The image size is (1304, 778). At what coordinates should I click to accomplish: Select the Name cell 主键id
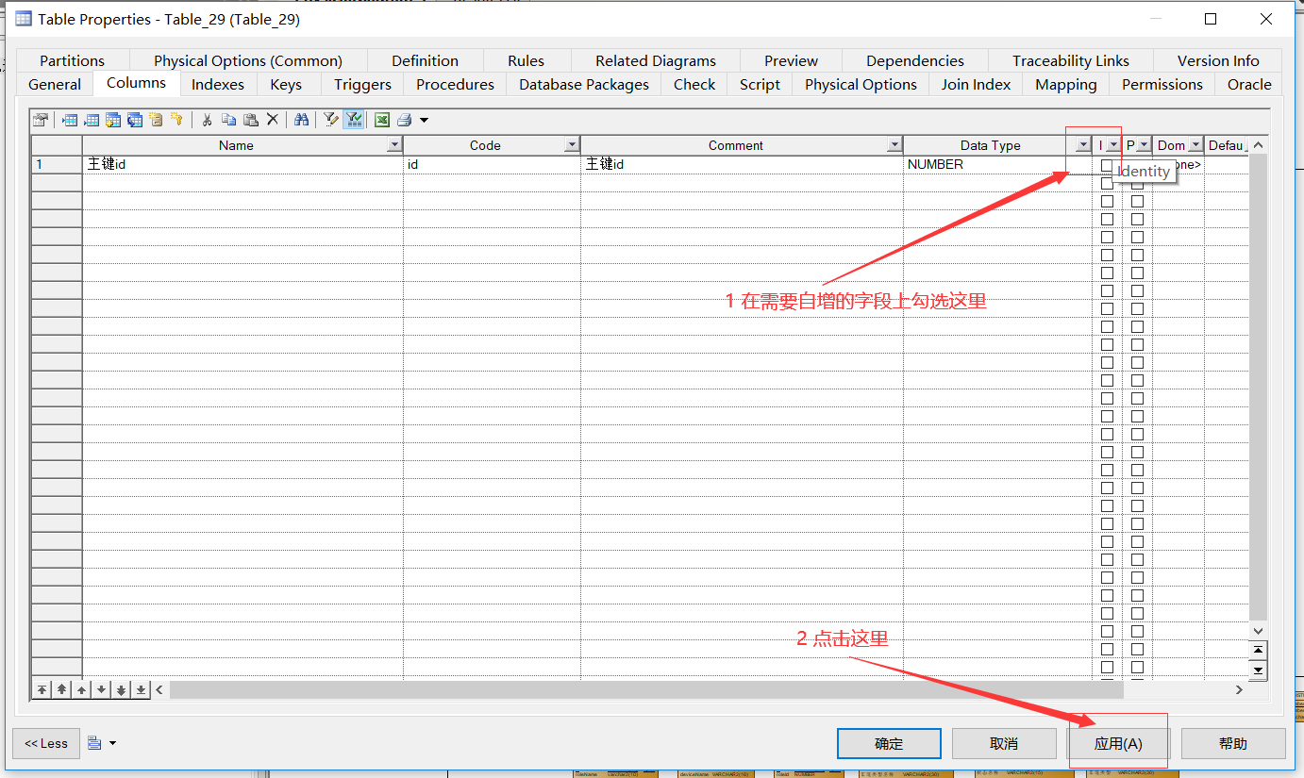(242, 164)
